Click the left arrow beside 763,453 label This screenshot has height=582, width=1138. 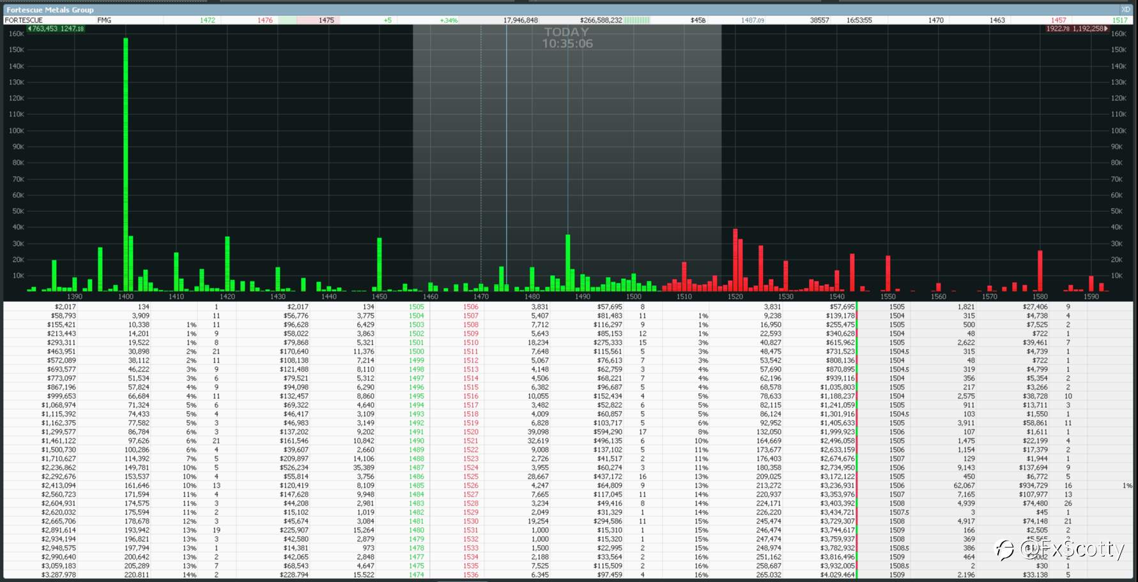pyautogui.click(x=29, y=29)
